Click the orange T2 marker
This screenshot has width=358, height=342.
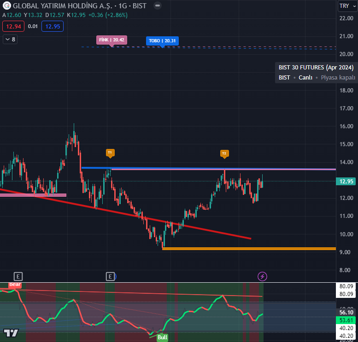[x=224, y=154]
